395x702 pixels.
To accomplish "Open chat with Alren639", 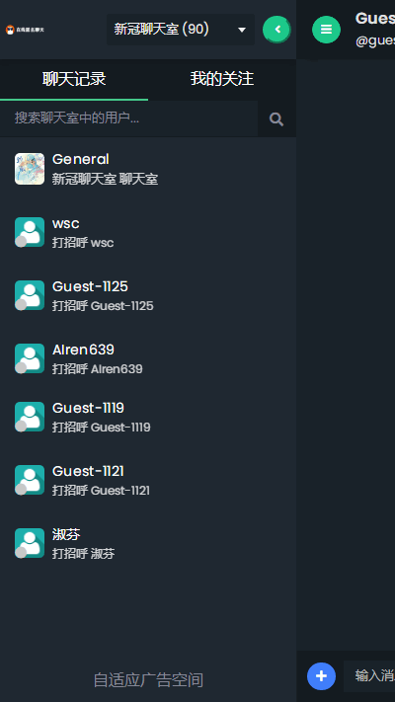I will click(x=148, y=358).
